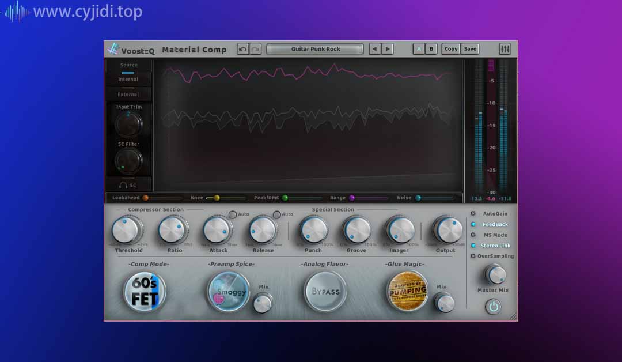
Task: Select Internal sidechain source
Action: [x=128, y=80]
